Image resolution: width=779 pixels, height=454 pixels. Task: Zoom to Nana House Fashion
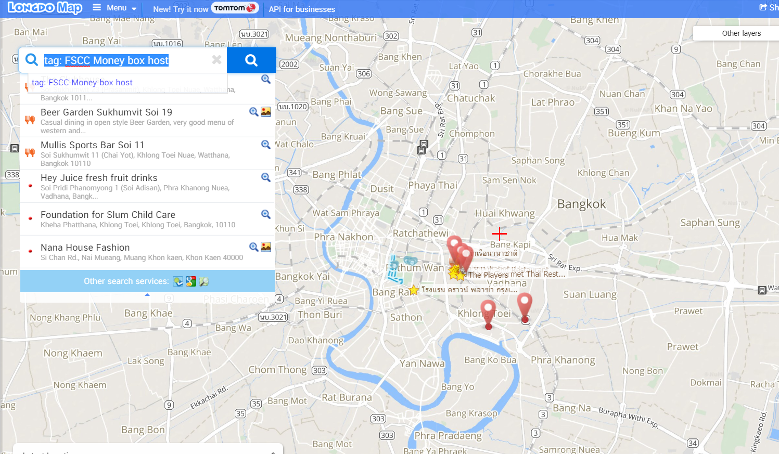(253, 247)
